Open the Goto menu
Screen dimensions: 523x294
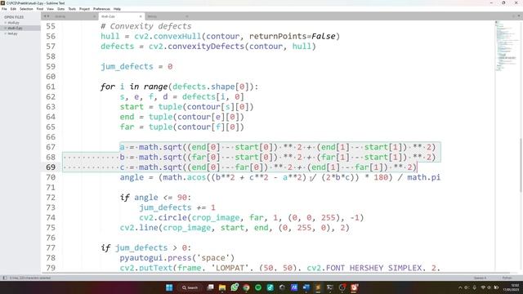pos(60,9)
